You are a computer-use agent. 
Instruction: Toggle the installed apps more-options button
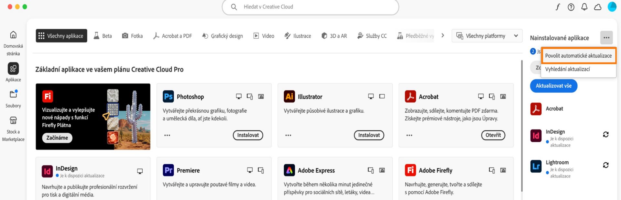[x=606, y=38]
